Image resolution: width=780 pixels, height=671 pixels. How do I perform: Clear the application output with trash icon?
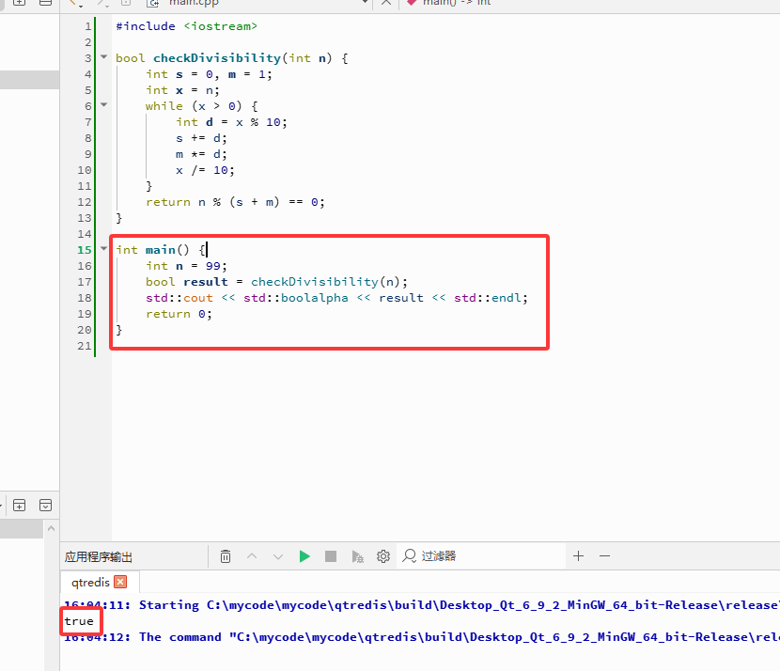pos(226,556)
